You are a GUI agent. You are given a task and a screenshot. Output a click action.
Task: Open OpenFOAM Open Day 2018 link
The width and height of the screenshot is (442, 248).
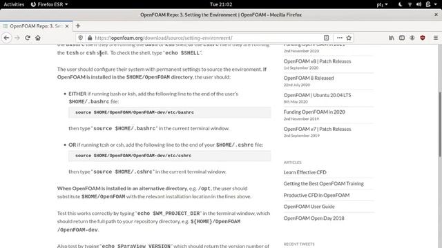[314, 218]
